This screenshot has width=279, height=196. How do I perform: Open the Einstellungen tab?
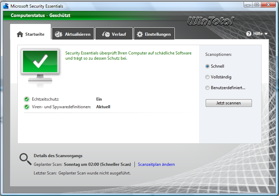[154, 33]
